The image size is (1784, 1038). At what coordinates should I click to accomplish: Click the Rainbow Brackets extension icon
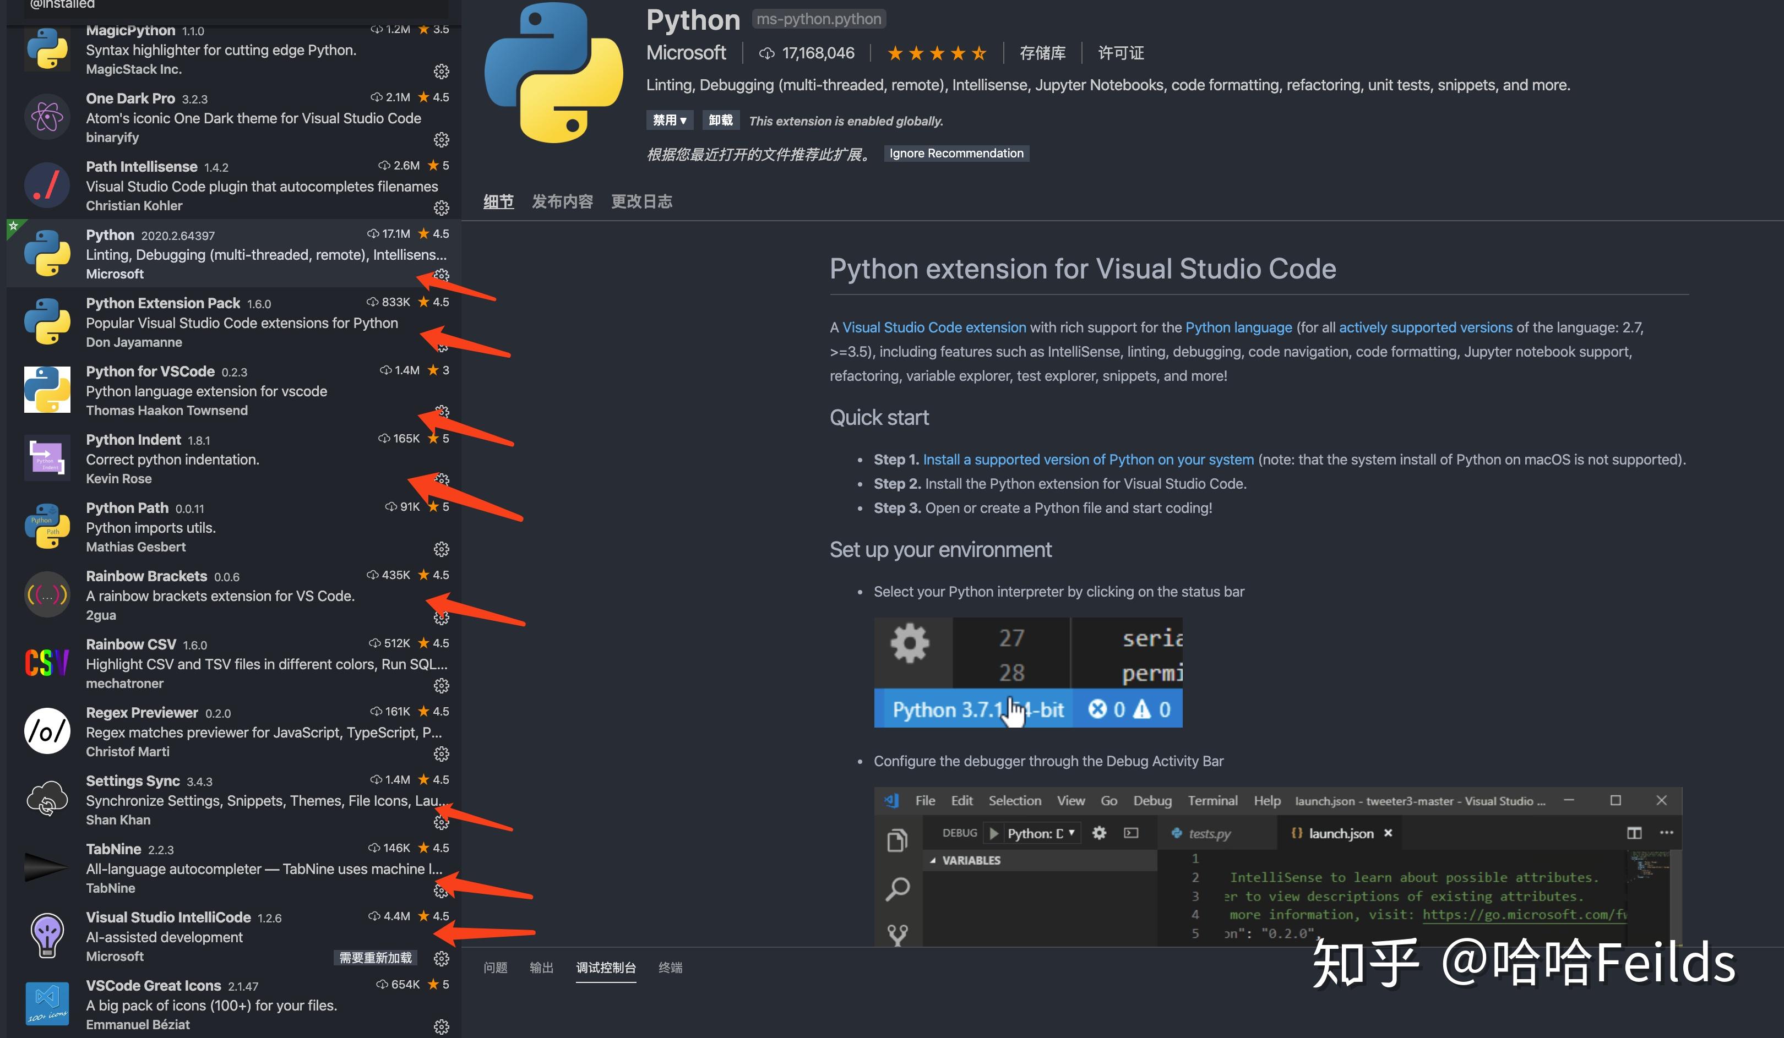(x=47, y=595)
